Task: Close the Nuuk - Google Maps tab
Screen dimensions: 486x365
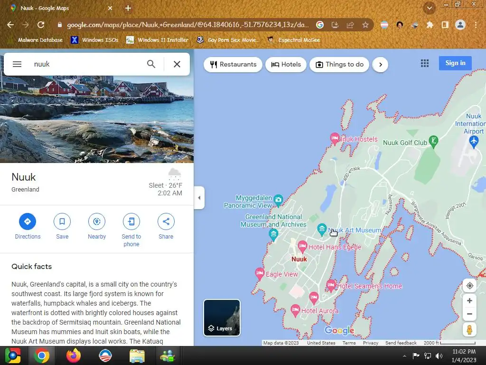Action: tap(110, 9)
